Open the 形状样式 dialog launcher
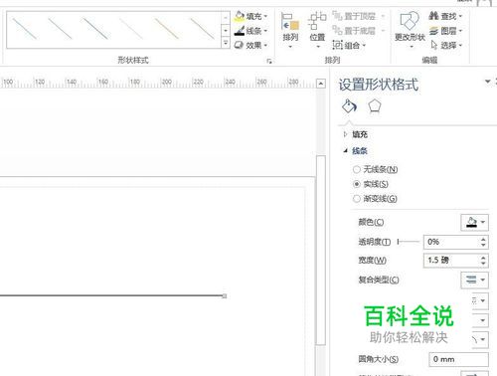The image size is (497, 376). pyautogui.click(x=269, y=61)
